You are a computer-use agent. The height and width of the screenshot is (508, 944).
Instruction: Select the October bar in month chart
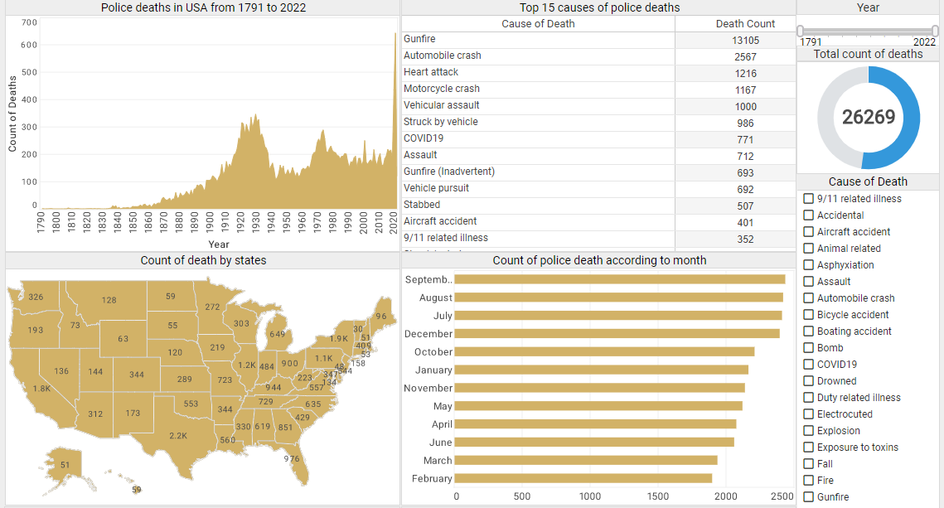pos(603,351)
